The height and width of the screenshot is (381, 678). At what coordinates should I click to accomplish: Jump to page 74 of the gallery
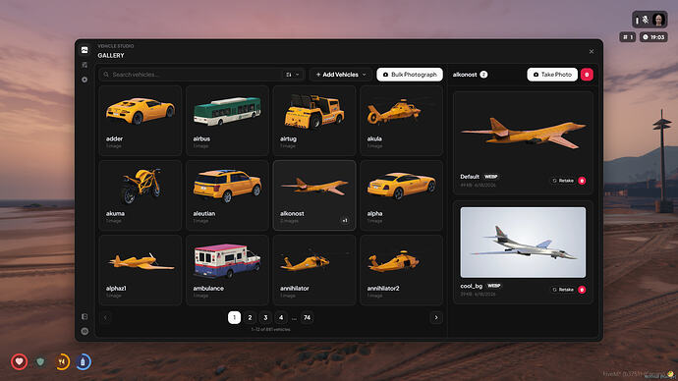coord(307,317)
